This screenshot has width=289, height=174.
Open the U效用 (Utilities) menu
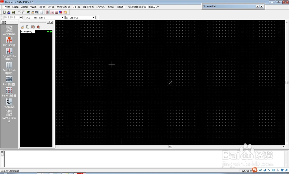[51, 7]
